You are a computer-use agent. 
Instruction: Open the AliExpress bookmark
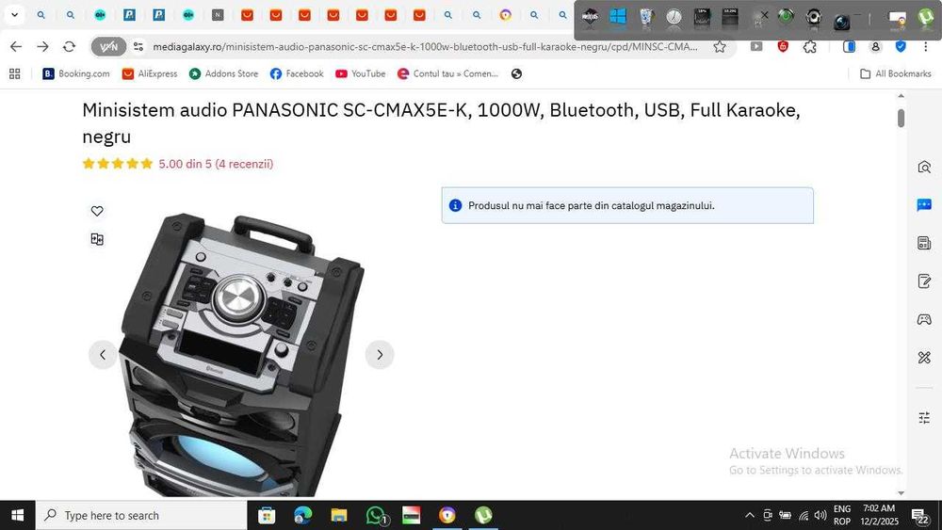[x=150, y=73]
